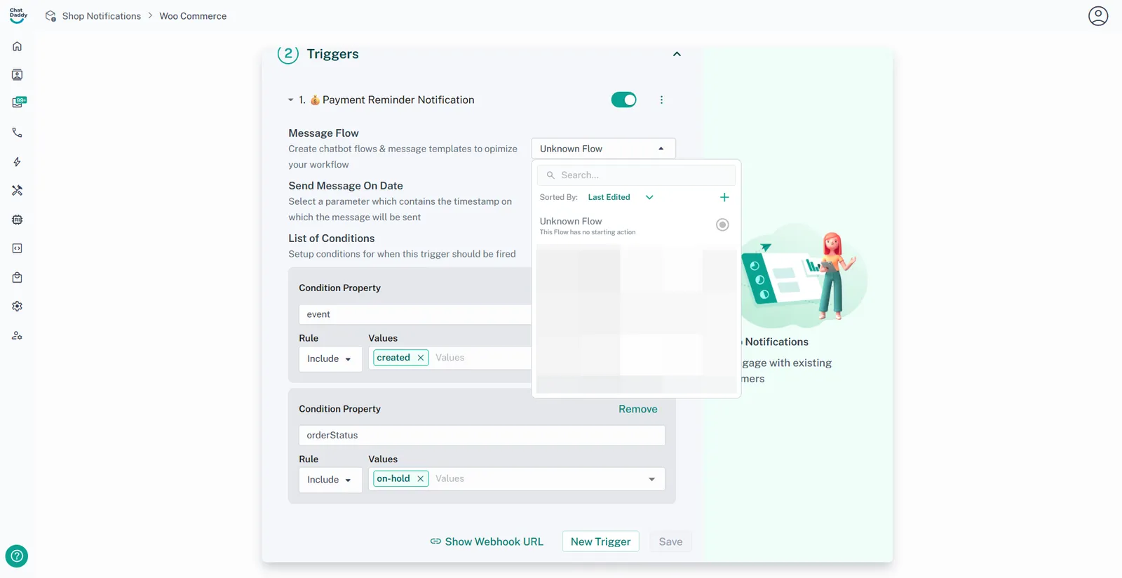Viewport: 1122px width, 578px height.
Task: Open the lightning bolt automation icon
Action: [x=18, y=162]
